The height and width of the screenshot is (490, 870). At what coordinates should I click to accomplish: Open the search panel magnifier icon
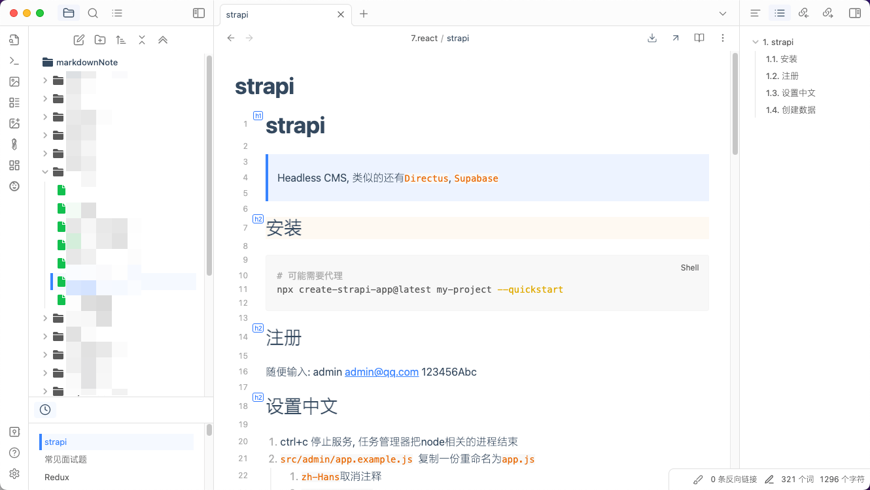[93, 13]
